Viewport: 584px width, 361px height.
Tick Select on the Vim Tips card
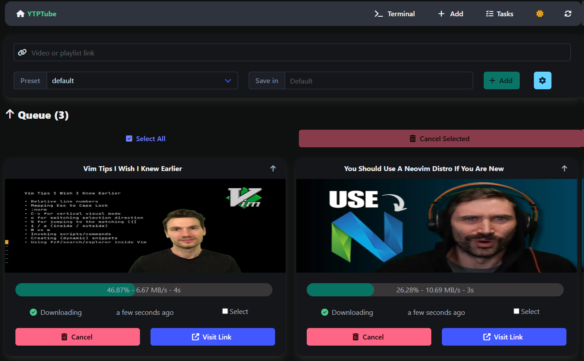coord(225,311)
